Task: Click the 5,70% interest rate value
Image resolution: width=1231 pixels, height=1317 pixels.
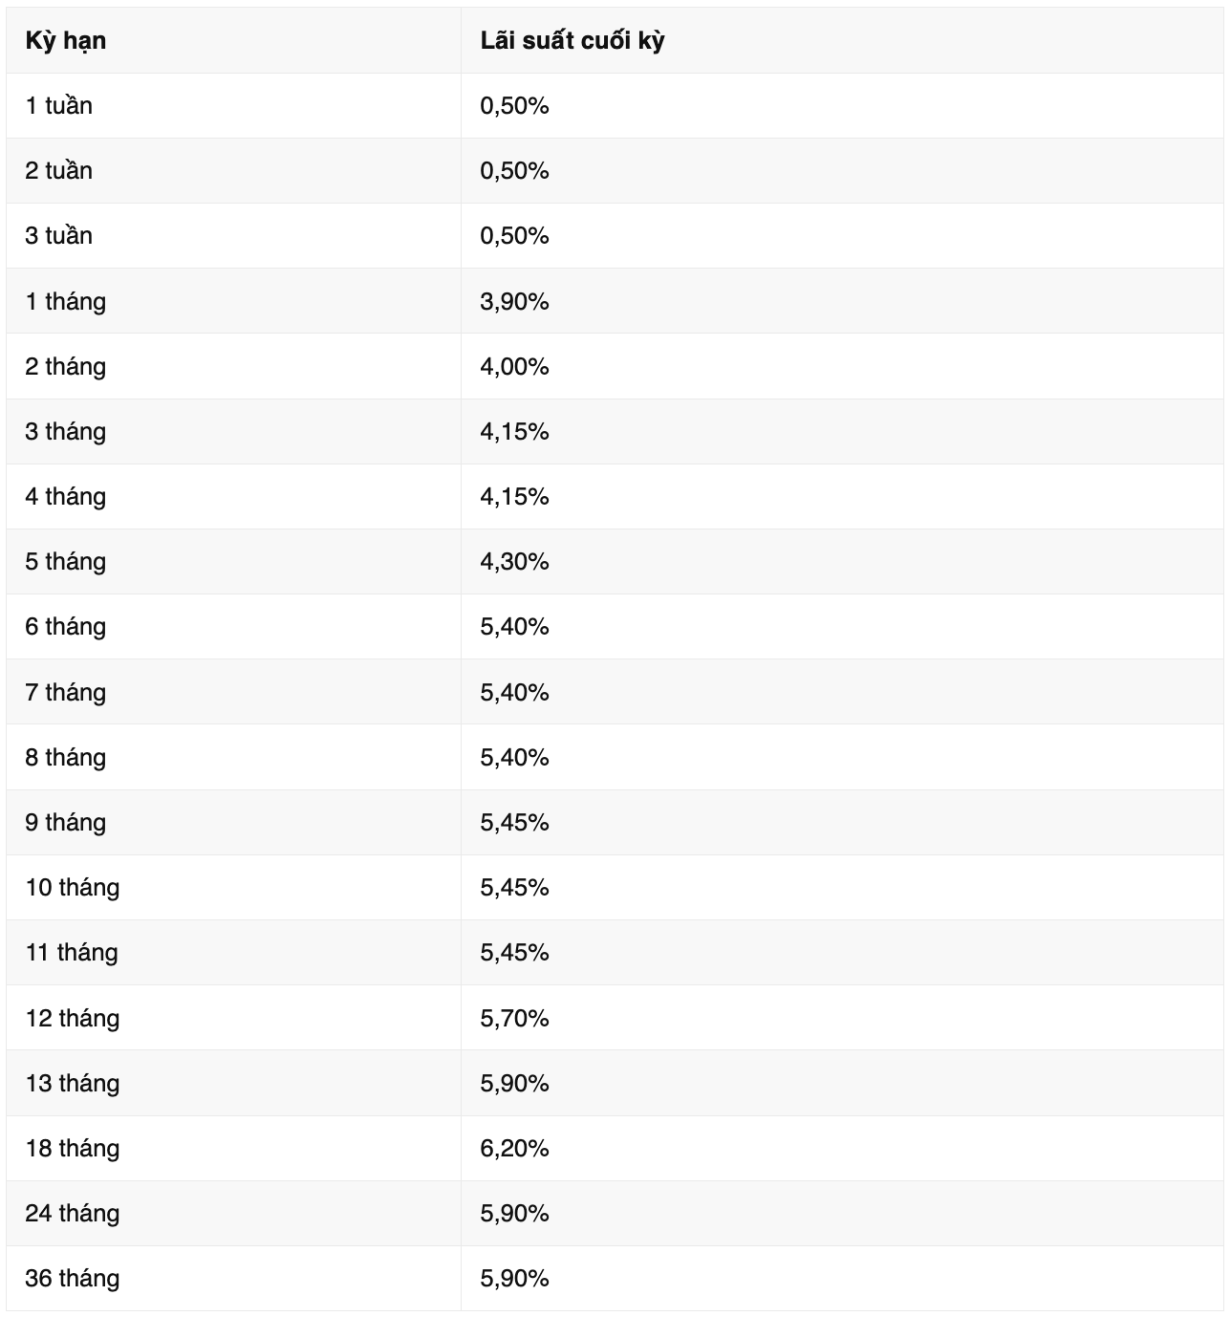Action: (x=514, y=1019)
